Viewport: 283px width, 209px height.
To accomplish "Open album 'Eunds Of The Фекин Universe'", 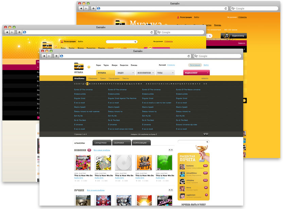I will pyautogui.click(x=188, y=89).
